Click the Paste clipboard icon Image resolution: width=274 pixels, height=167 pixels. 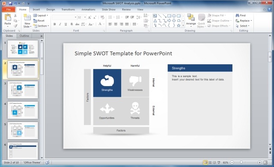click(8, 18)
